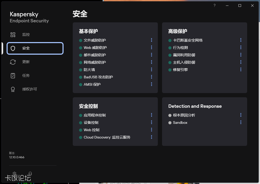Screen dimensions: 260x184
Task: Open the three-dot menu for Sandbox
Action: click(x=241, y=122)
